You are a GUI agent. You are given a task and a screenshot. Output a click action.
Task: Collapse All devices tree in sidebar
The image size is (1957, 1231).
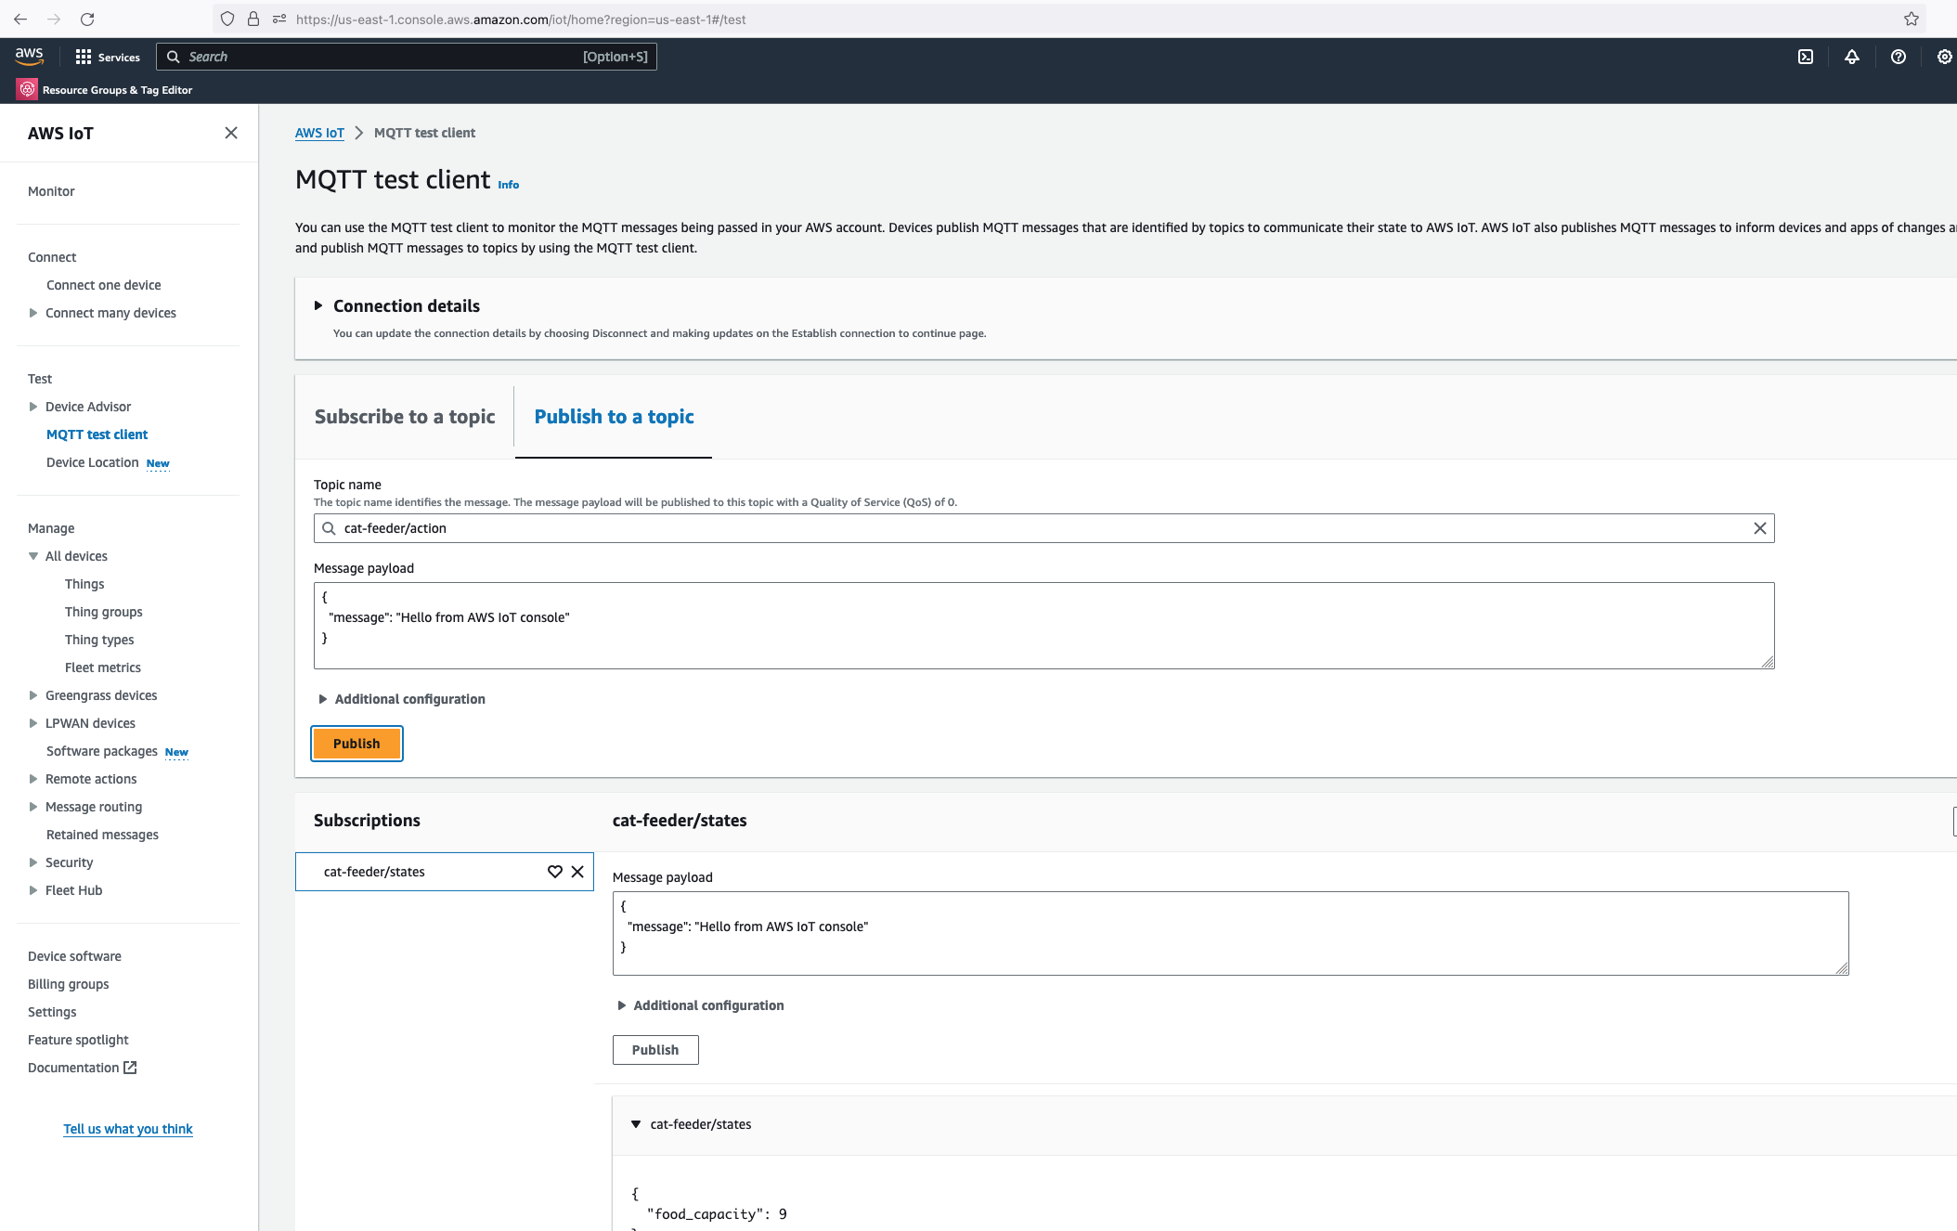click(33, 556)
